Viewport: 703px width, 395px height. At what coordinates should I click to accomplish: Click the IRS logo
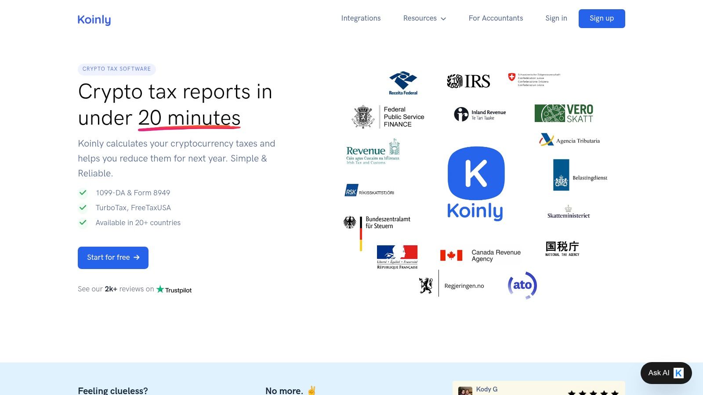(x=468, y=81)
